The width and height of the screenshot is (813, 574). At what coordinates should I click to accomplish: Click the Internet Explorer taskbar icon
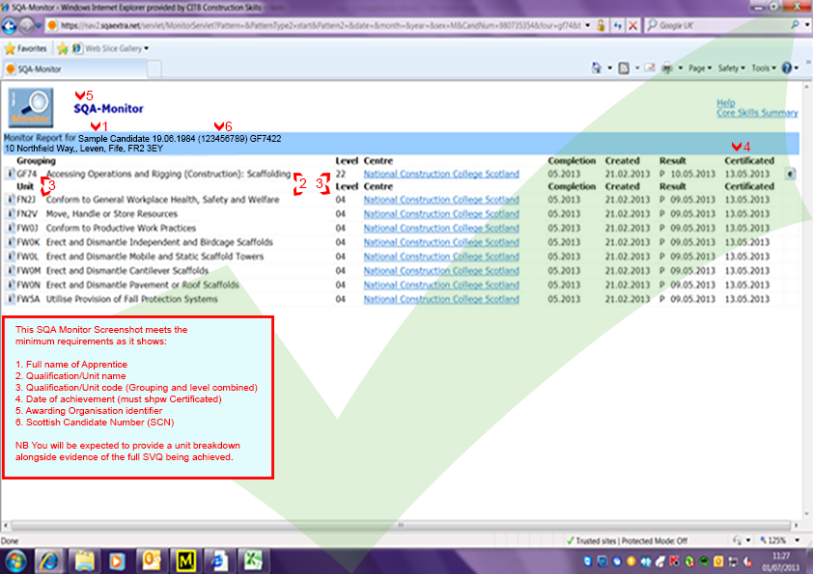click(218, 559)
